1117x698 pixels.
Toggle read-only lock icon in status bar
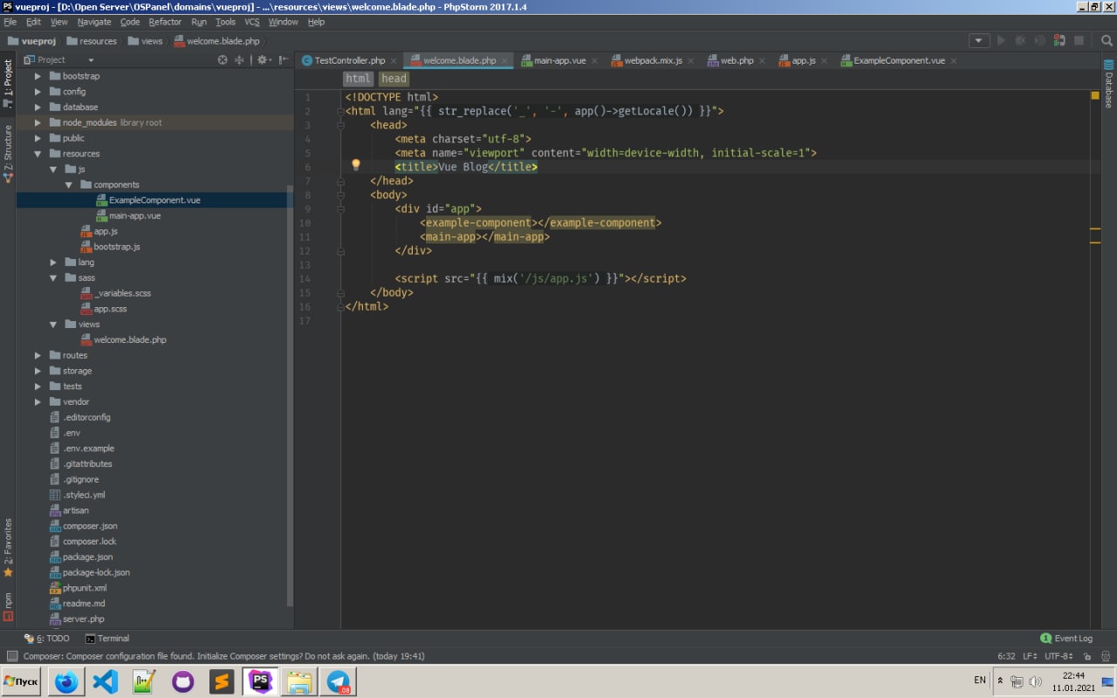pyautogui.click(x=1086, y=655)
